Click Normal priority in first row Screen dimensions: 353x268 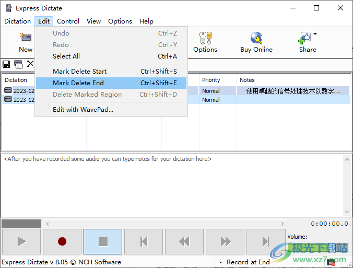pos(211,91)
